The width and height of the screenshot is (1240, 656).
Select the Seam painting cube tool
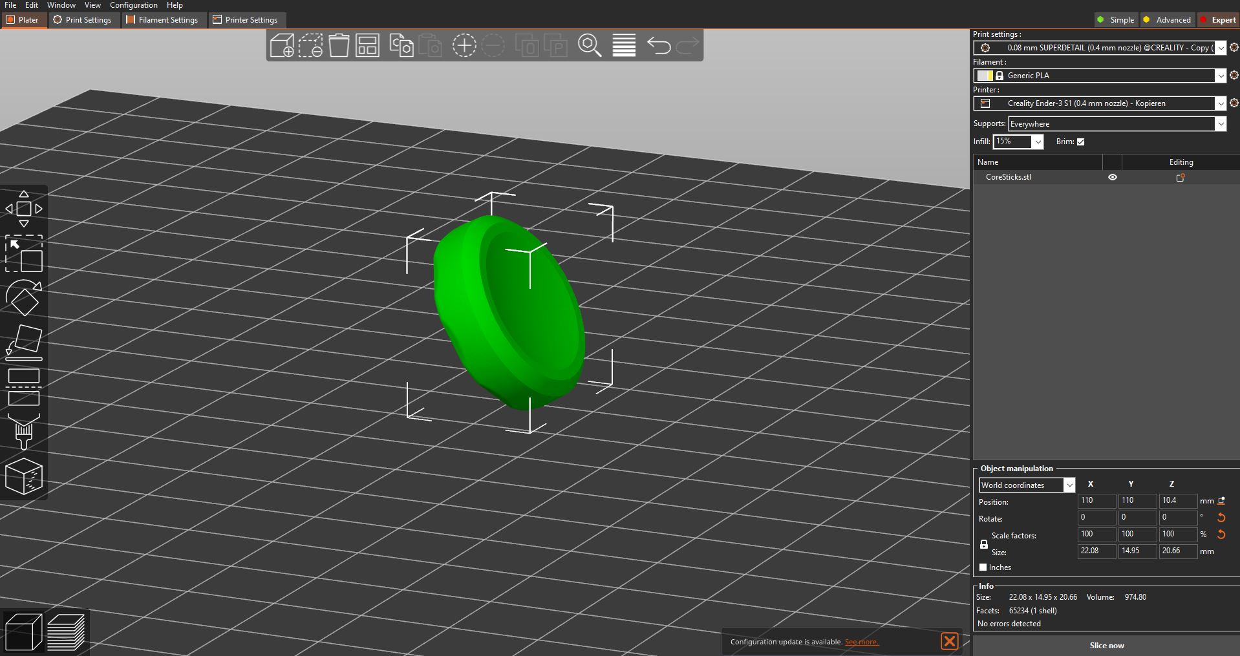coord(24,476)
